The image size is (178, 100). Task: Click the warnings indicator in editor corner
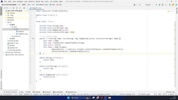pos(169,11)
